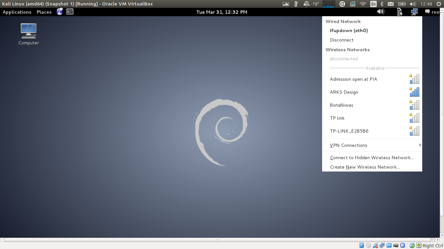The height and width of the screenshot is (249, 444).
Task: Open the Kali panel clock calendar
Action: 222,12
